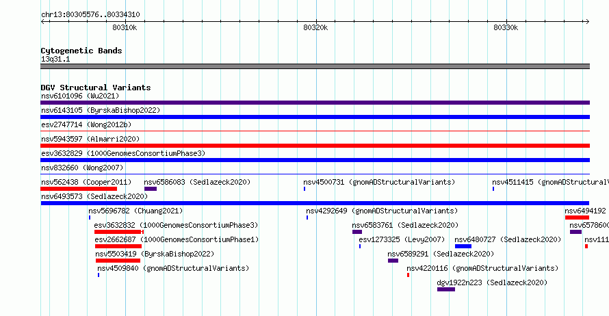This screenshot has width=609, height=316.
Task: Click the purple bar under dgv1922n223
Action: click(x=446, y=289)
